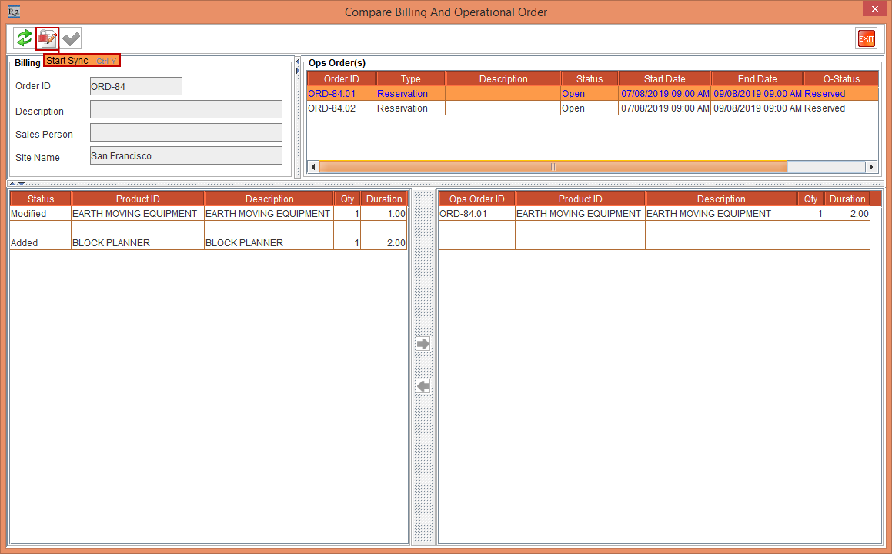This screenshot has height=554, width=892.
Task: Expand the panel using the right-pointing triangle
Action: coord(298,69)
